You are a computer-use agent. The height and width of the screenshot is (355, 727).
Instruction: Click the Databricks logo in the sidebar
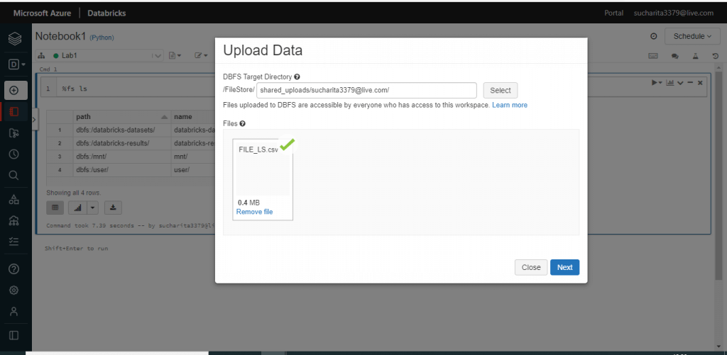coord(15,38)
